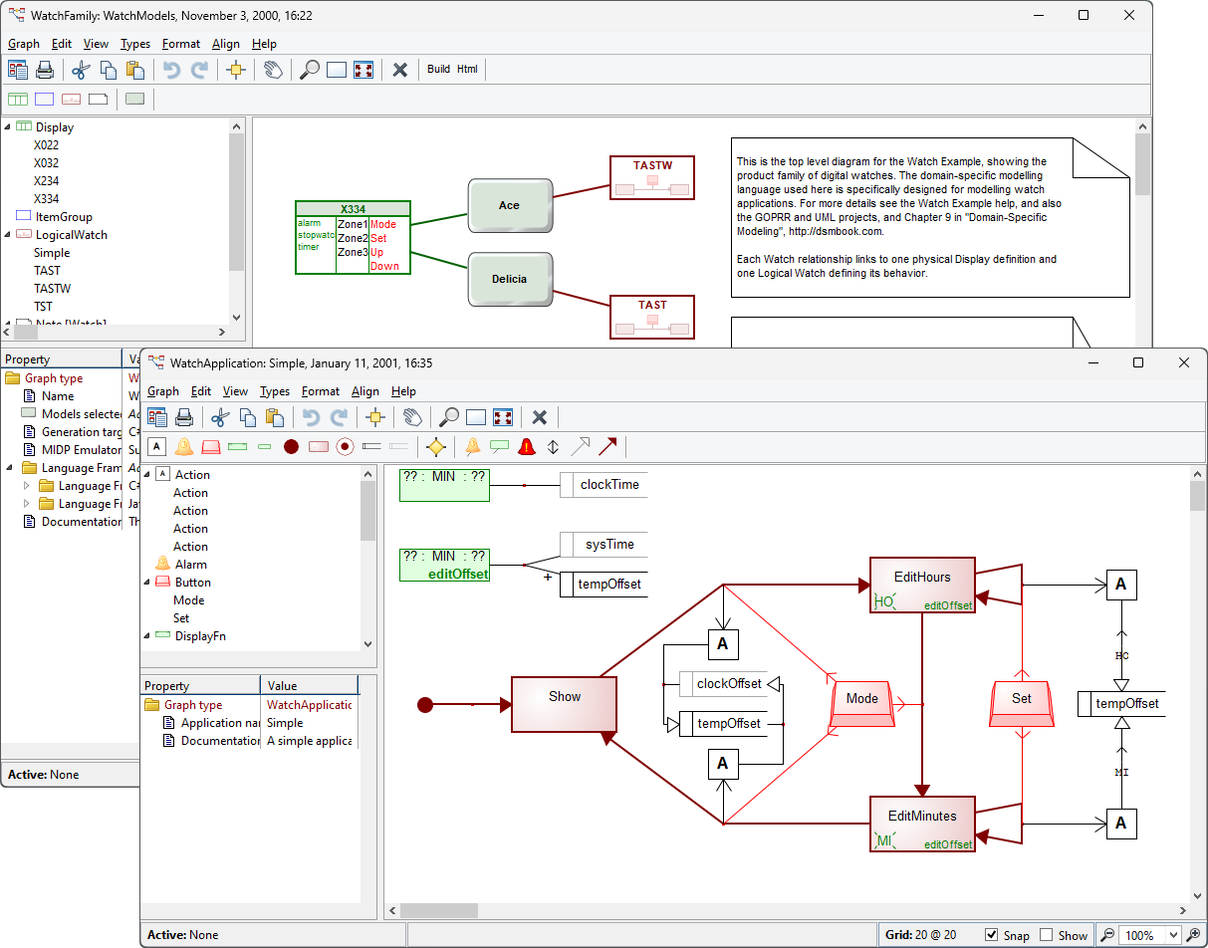Pick the Note speech-bubble tool
This screenshot has height=948, width=1208.
[498, 446]
